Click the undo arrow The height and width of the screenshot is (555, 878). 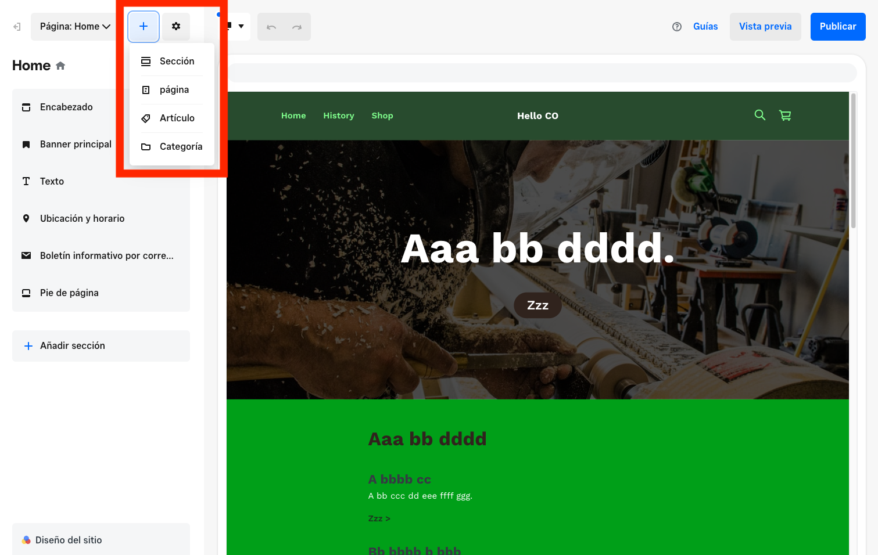click(x=271, y=27)
